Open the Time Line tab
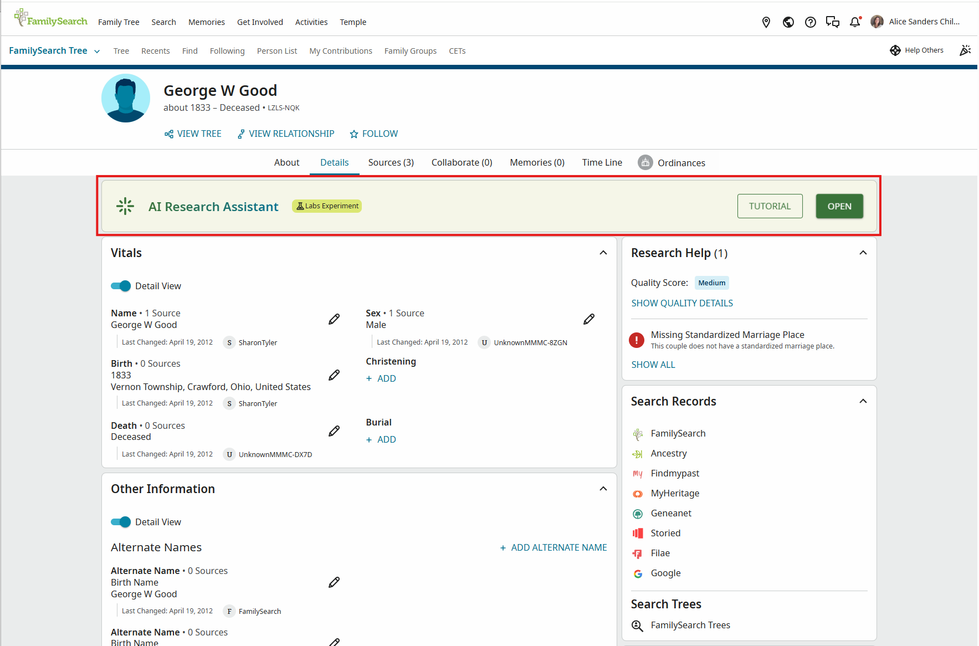 [602, 162]
